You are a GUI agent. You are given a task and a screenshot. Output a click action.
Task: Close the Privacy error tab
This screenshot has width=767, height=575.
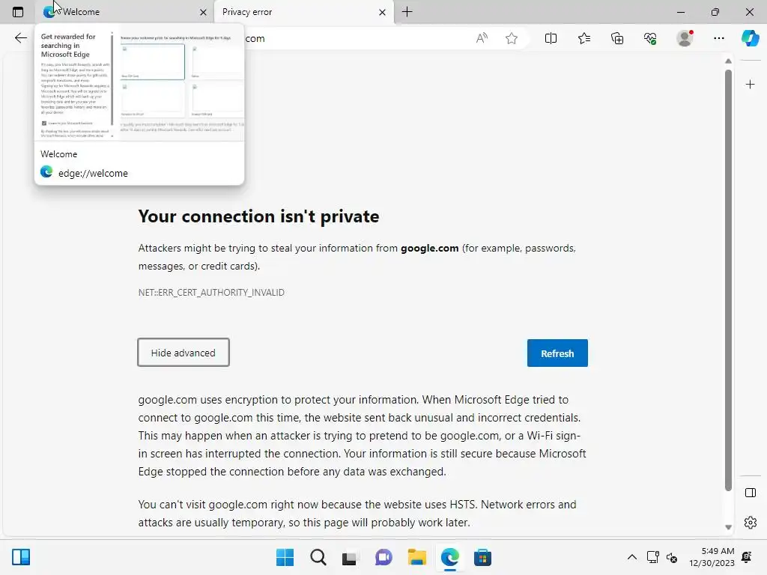(x=382, y=12)
